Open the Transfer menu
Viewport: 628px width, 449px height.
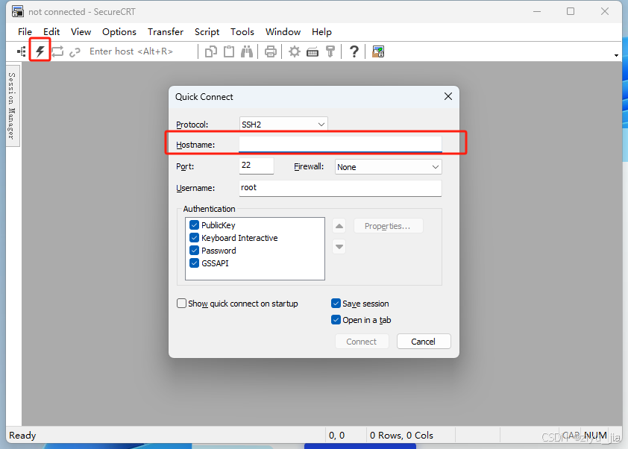click(x=166, y=31)
